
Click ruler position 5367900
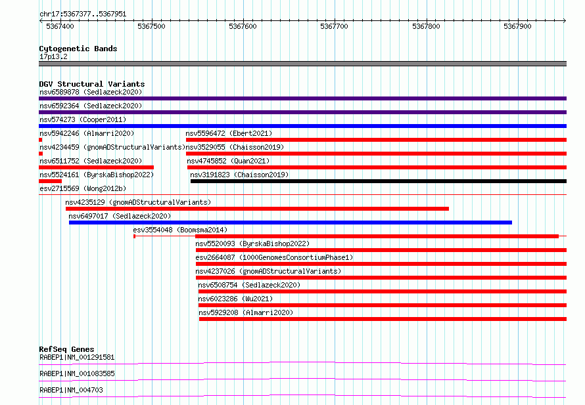(x=517, y=26)
